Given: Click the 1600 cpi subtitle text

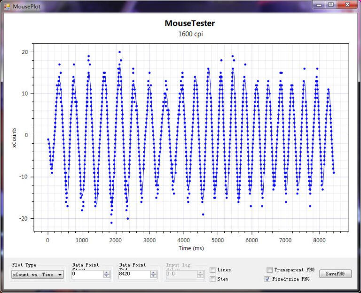Looking at the screenshot, I should point(190,34).
